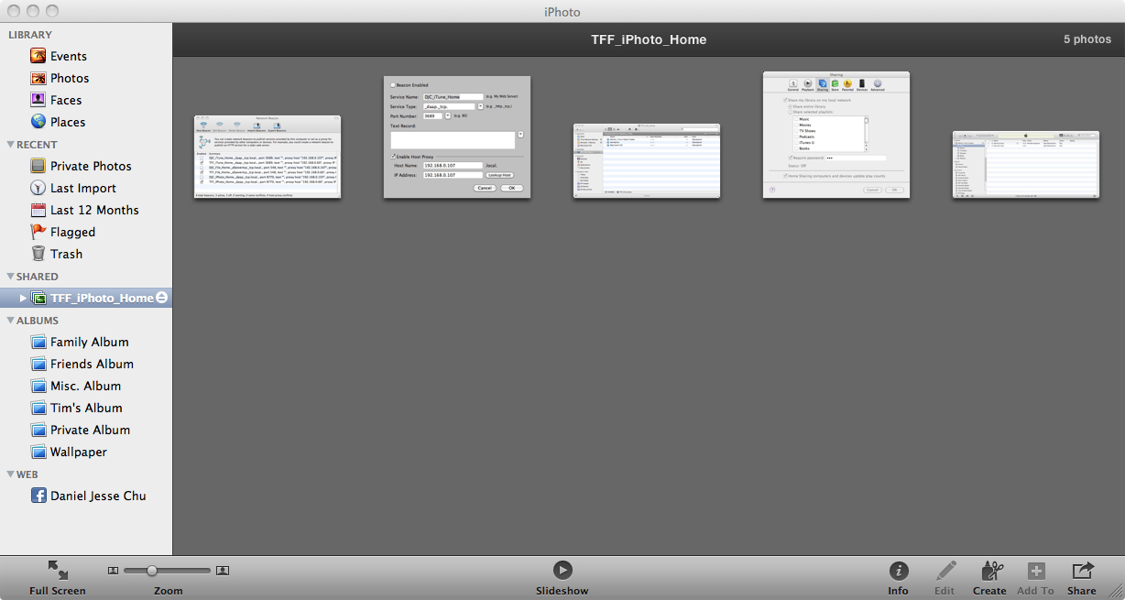Select the last photo thumbnail on the right
1125x600 pixels.
coord(1026,164)
